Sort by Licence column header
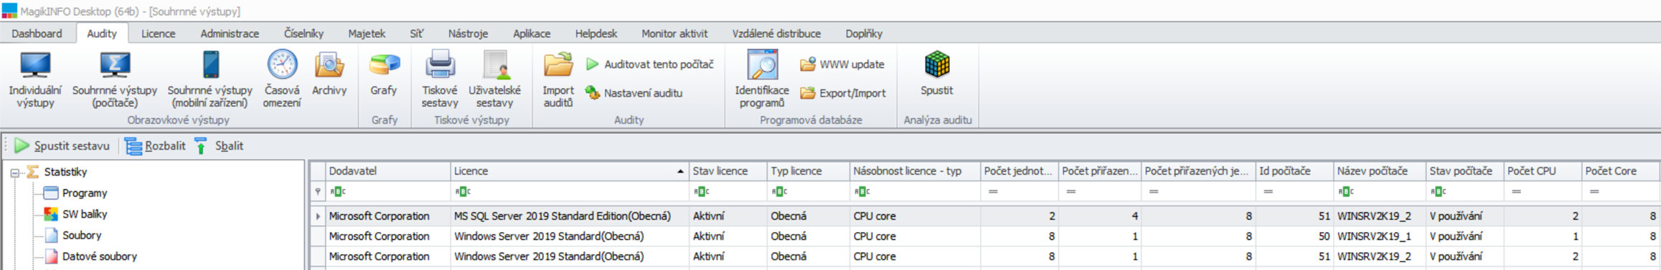 pos(569,171)
